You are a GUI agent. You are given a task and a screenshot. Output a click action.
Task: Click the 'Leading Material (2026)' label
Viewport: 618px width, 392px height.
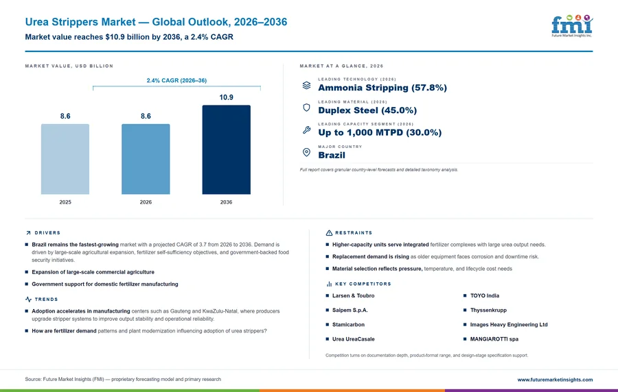[353, 102]
